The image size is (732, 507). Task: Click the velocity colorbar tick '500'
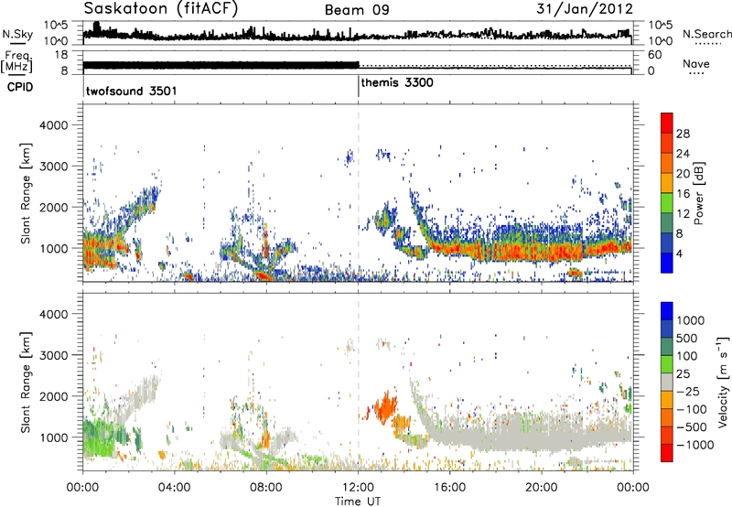coord(687,339)
